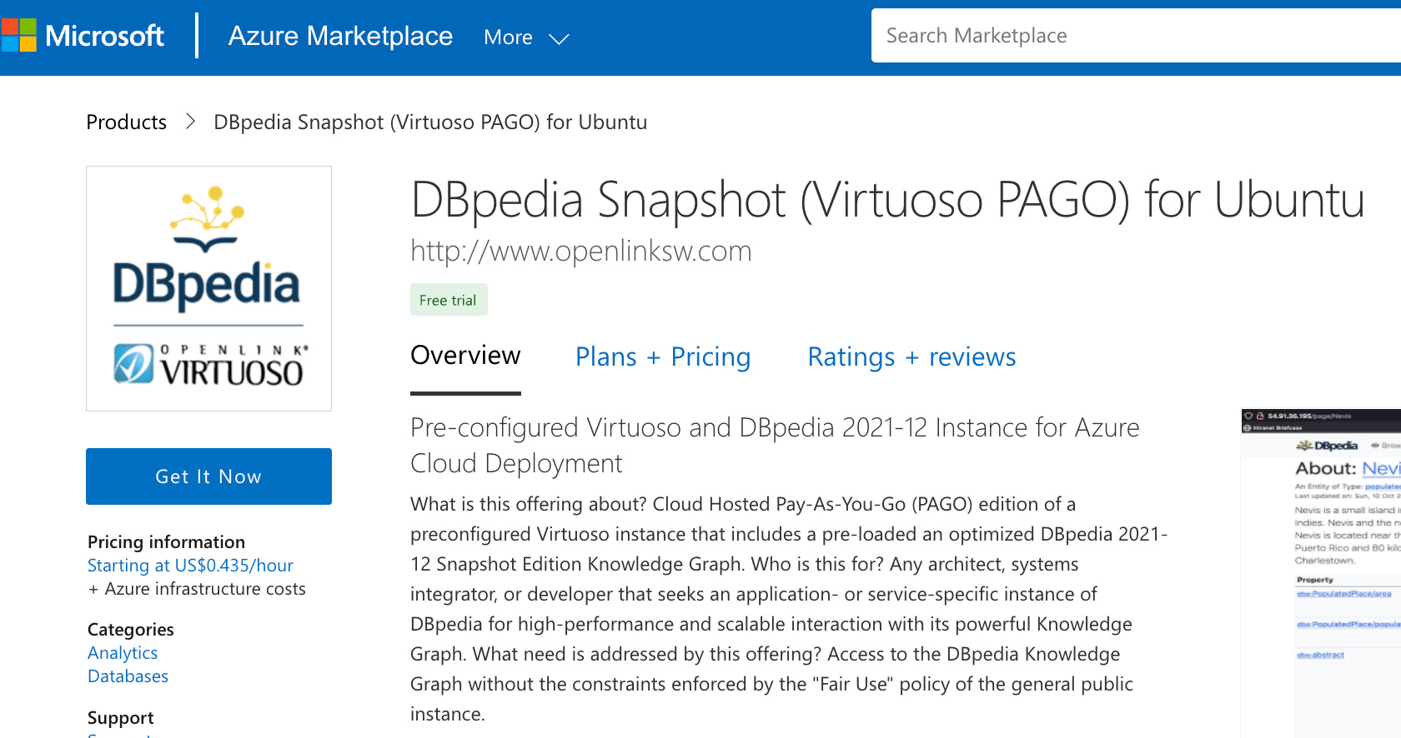The image size is (1401, 738).
Task: Click the Pricing information heading
Action: click(166, 542)
